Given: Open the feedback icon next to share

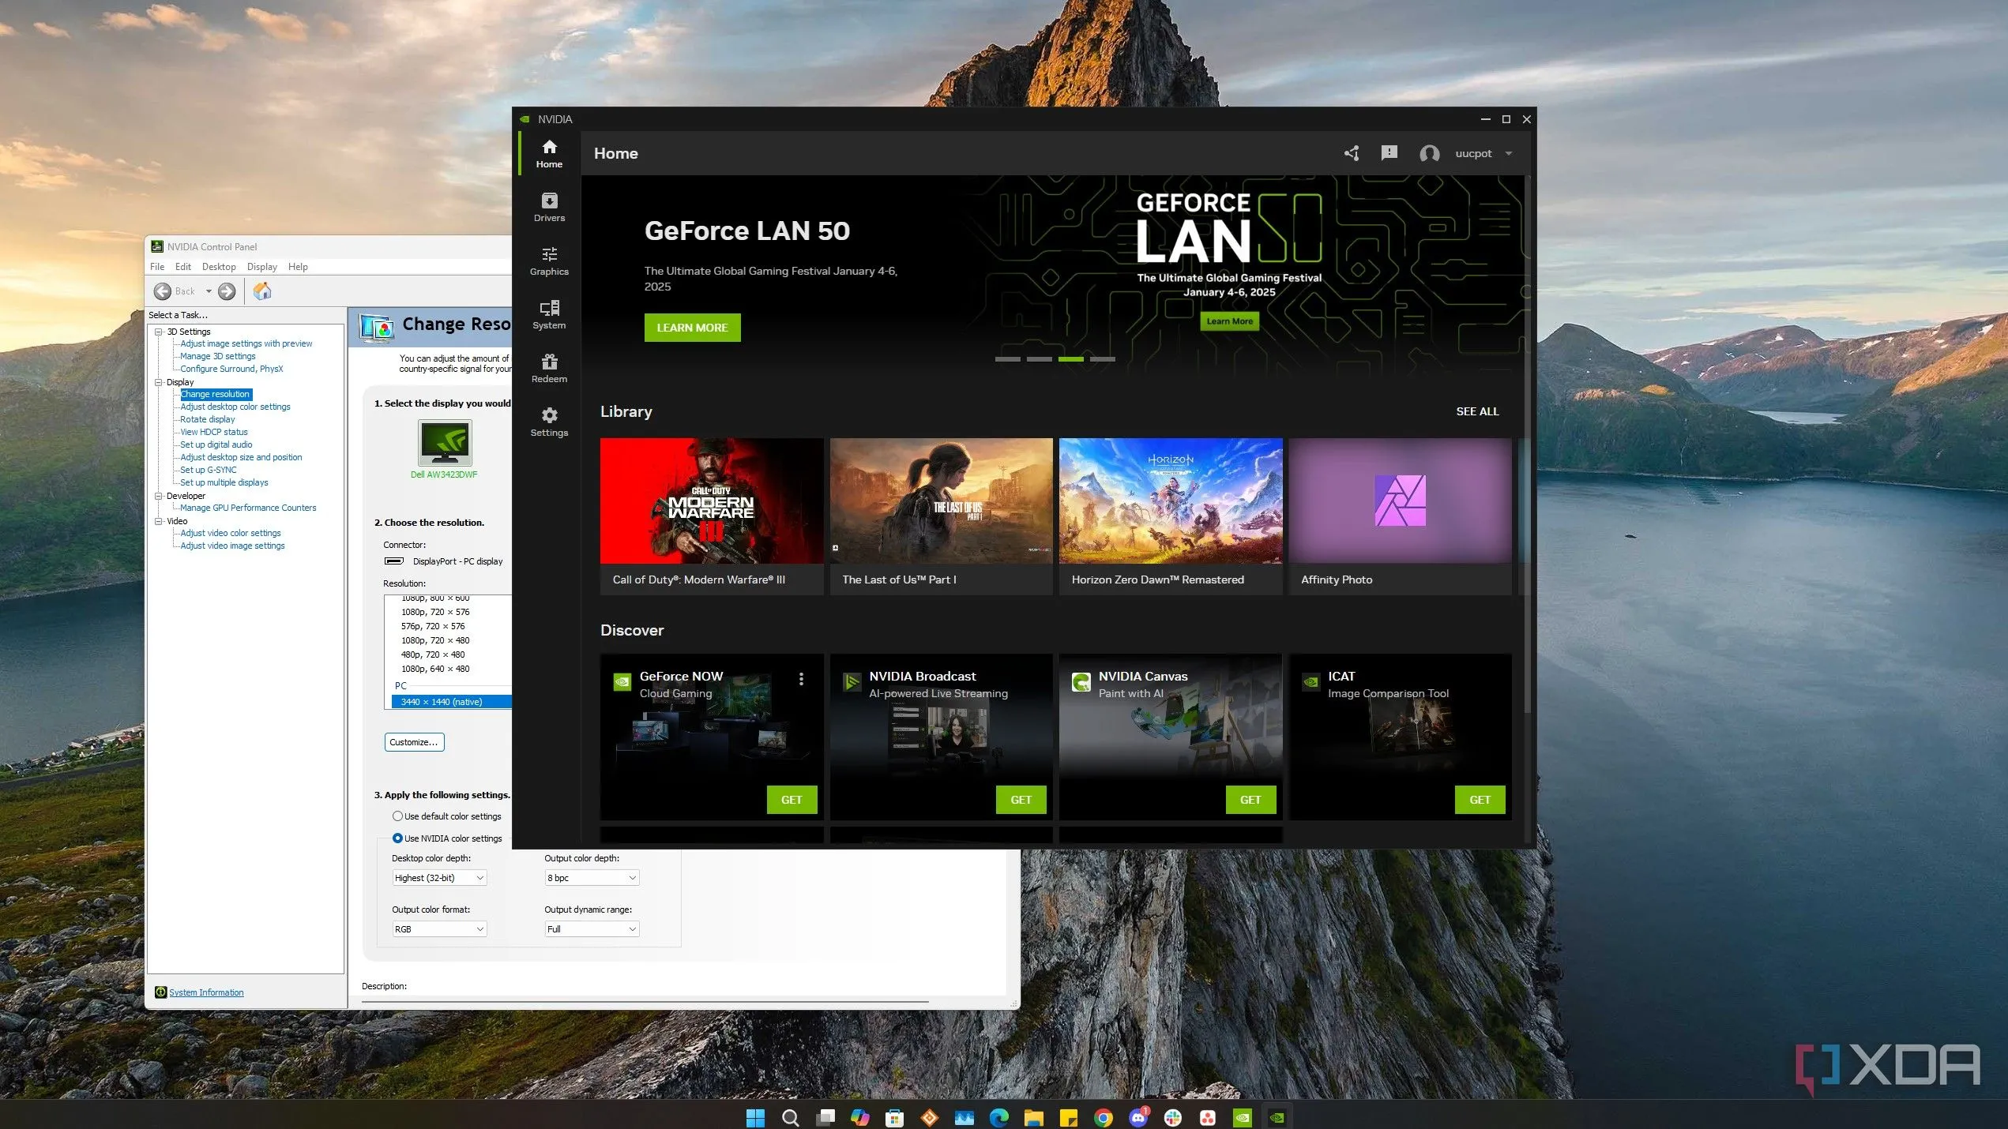Looking at the screenshot, I should click(1389, 153).
